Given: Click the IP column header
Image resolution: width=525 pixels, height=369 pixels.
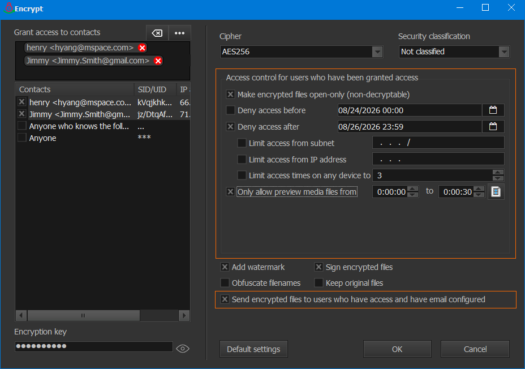Looking at the screenshot, I should tap(183, 89).
